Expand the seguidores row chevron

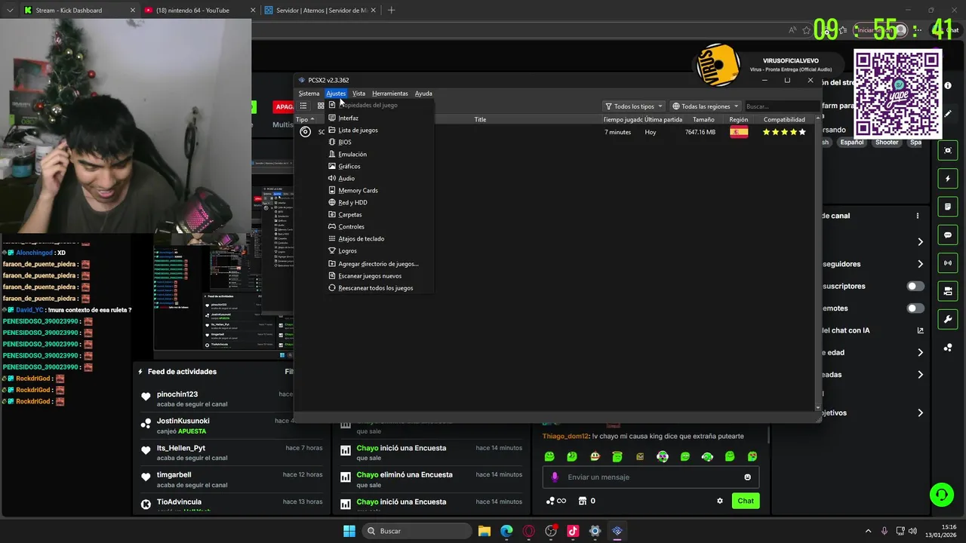(x=920, y=264)
